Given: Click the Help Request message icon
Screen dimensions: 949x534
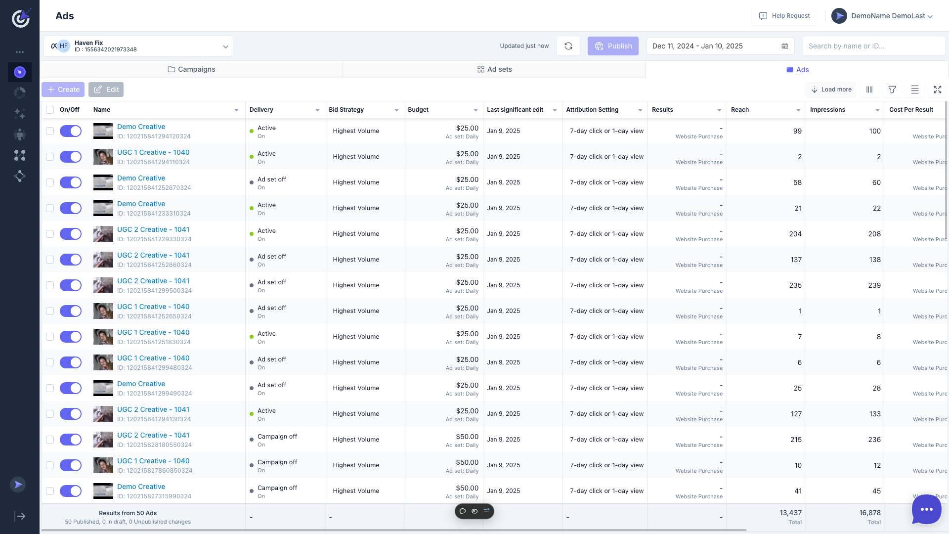Looking at the screenshot, I should coord(763,16).
